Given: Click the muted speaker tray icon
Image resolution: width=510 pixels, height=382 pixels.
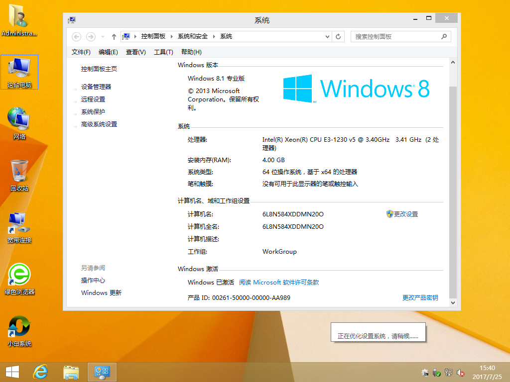Looking at the screenshot, I should coord(460,373).
